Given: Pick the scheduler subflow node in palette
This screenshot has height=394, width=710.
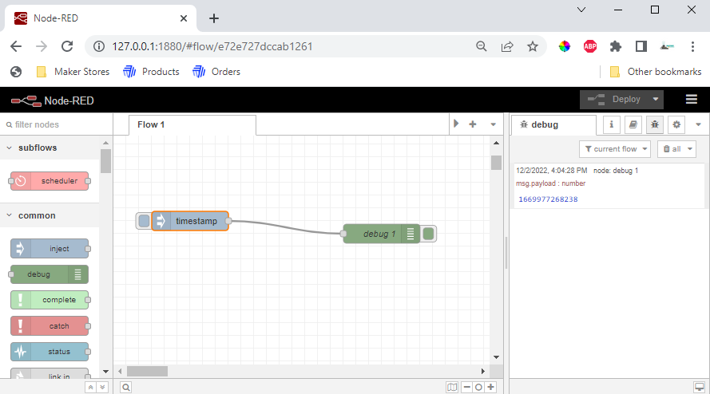Looking at the screenshot, I should point(50,181).
